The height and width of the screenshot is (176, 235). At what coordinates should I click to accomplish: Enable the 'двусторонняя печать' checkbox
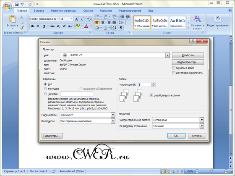point(174,73)
